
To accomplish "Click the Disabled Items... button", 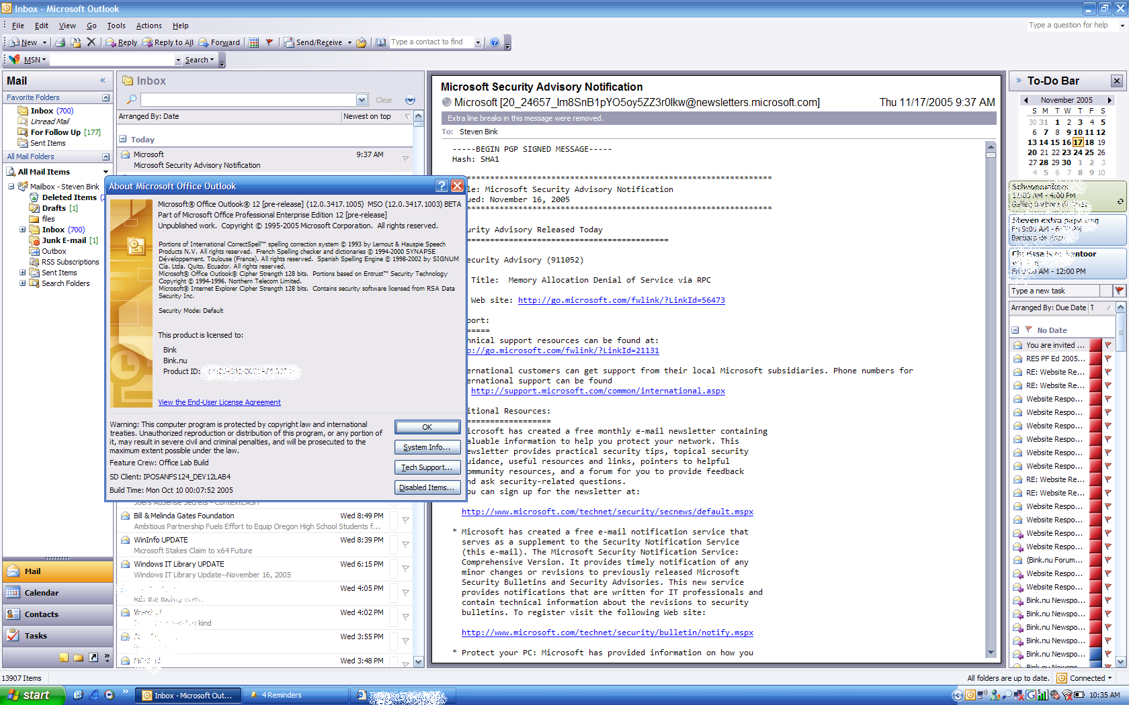I will (427, 487).
